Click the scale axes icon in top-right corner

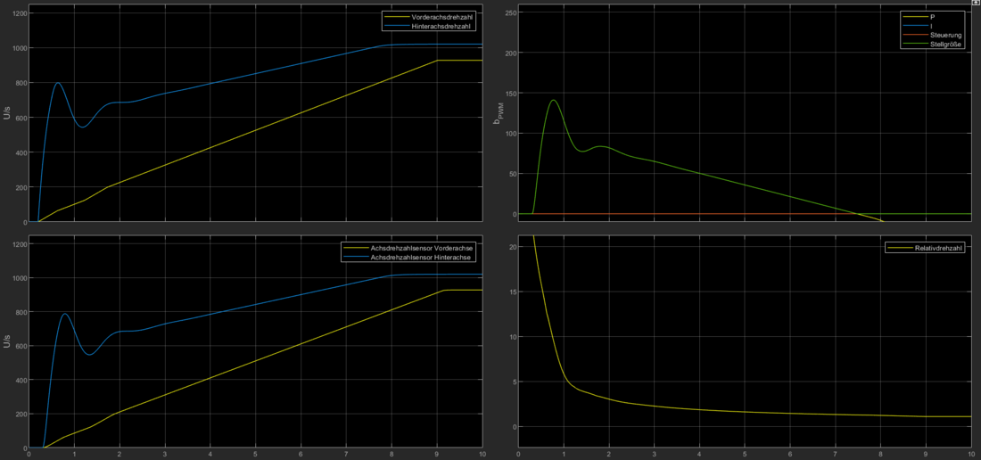976,4
